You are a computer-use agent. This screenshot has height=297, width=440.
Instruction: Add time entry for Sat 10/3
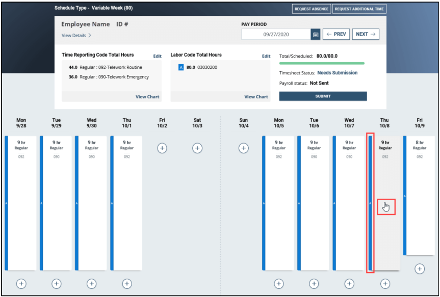tap(197, 148)
